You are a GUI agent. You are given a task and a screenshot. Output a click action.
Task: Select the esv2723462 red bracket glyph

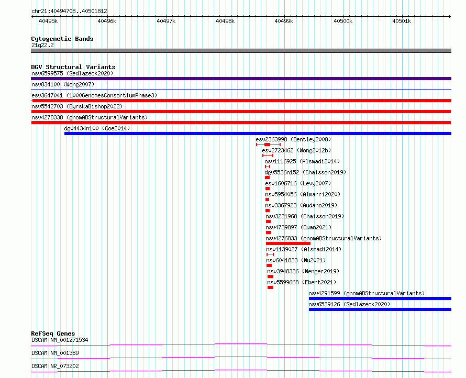[x=268, y=155]
